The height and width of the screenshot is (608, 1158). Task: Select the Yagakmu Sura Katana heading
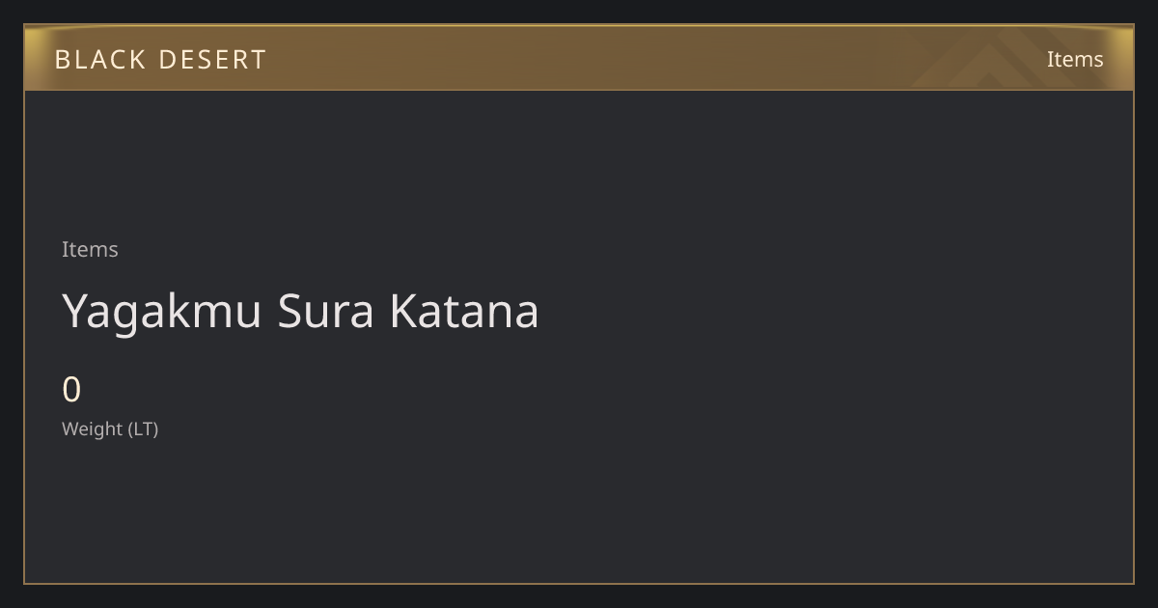pos(300,311)
